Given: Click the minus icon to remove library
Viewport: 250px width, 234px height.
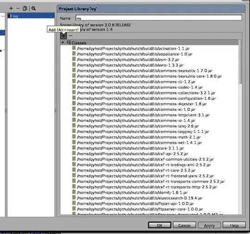Looking at the screenshot, I should click(x=18, y=8).
